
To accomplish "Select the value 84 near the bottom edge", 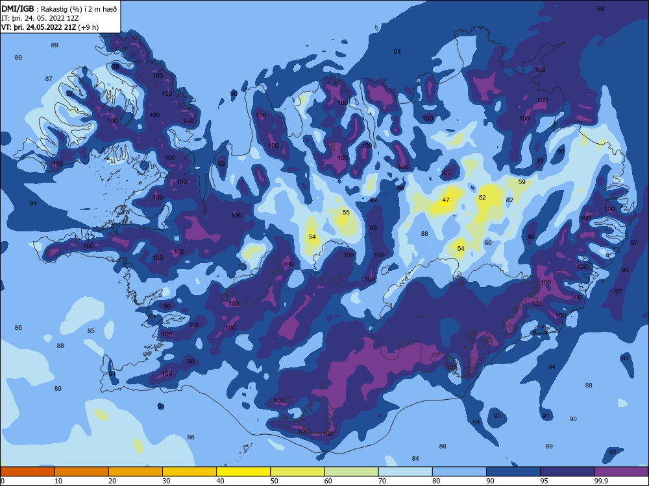I will click(415, 459).
